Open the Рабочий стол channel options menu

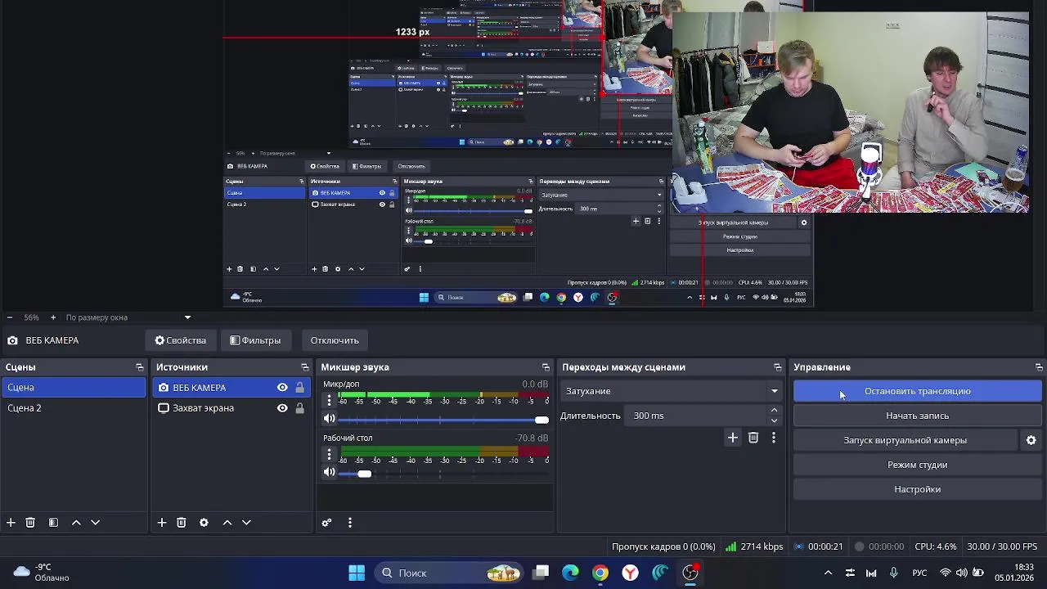point(330,453)
